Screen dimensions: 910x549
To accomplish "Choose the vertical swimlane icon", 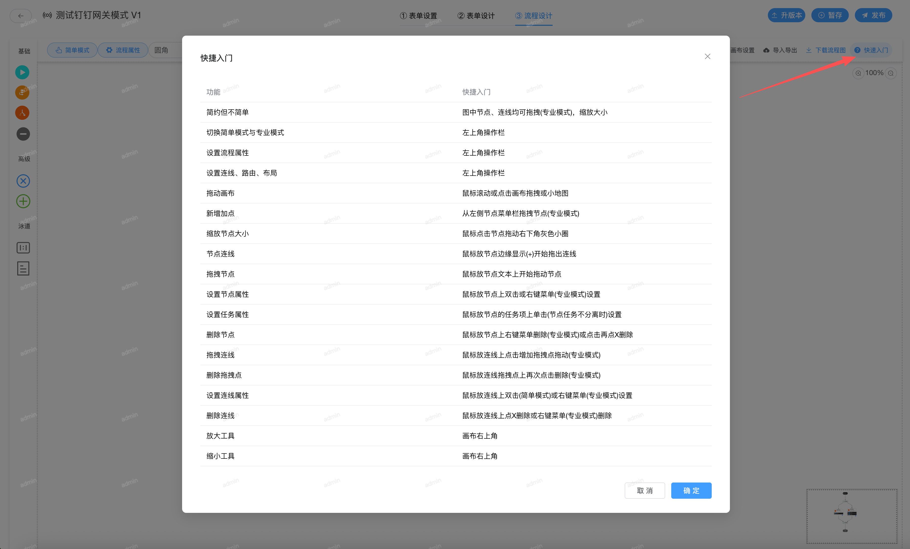I will [x=23, y=248].
